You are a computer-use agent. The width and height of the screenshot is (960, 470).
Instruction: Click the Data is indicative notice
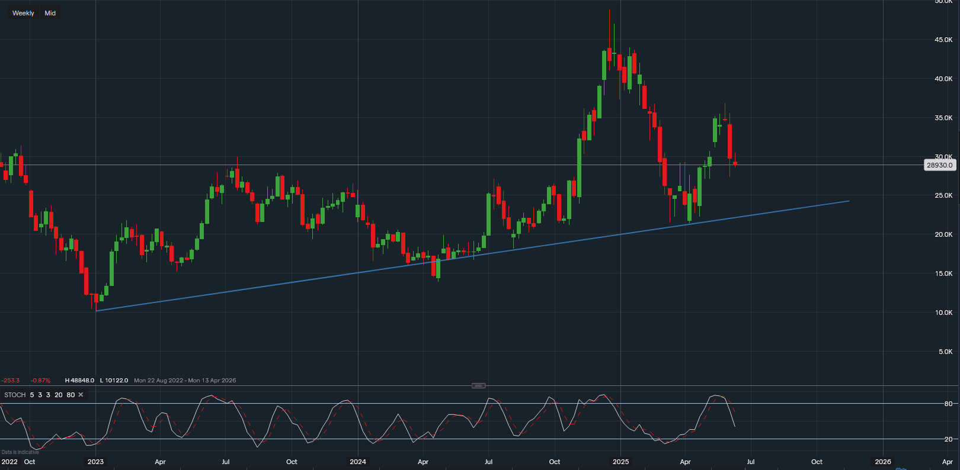click(x=20, y=452)
